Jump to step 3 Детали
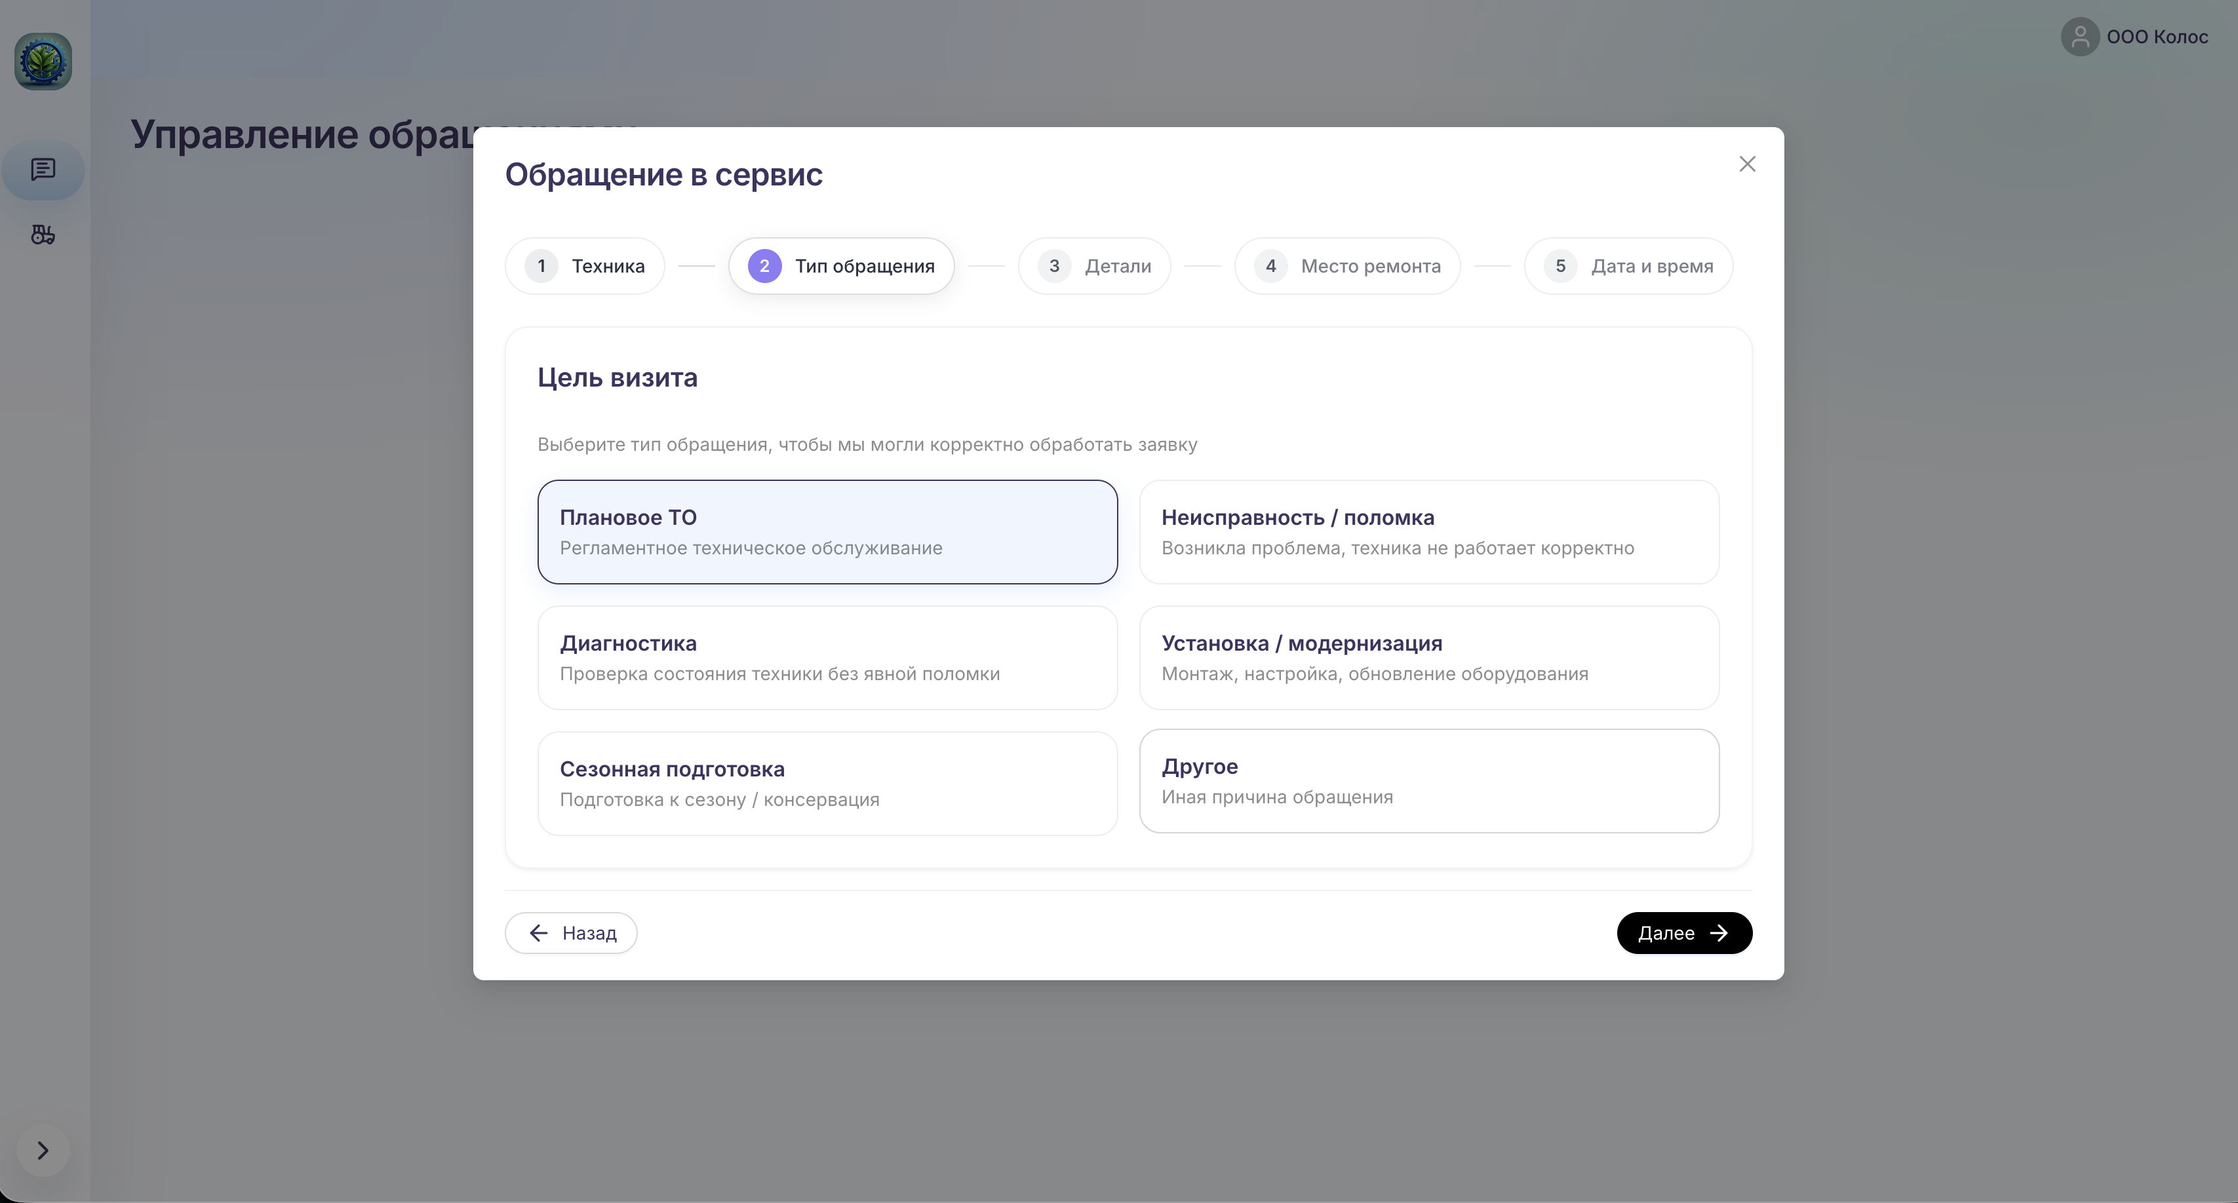2238x1203 pixels. tap(1094, 266)
